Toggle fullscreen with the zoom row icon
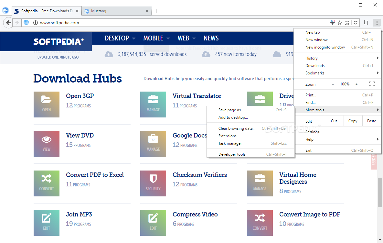The image size is (383, 243). click(x=372, y=84)
